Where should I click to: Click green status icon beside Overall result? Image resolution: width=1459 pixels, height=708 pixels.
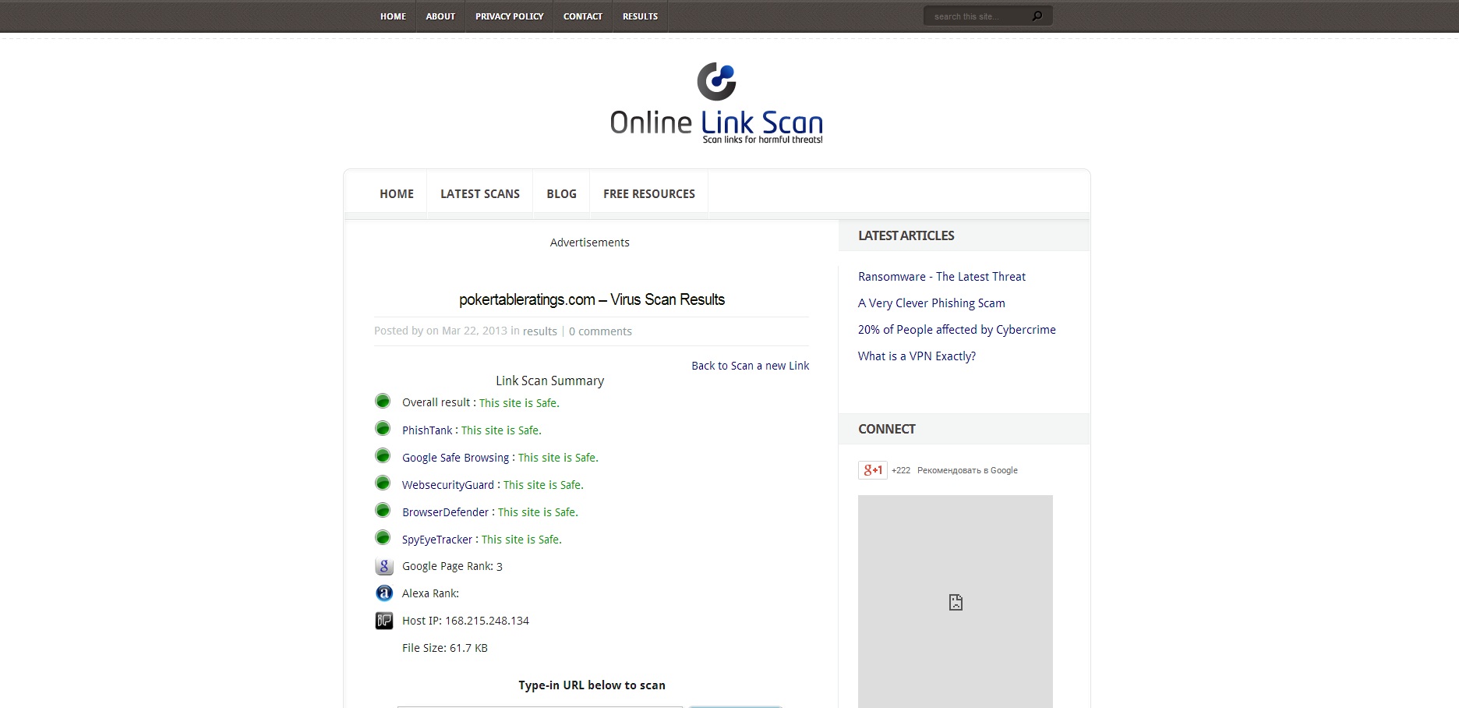(383, 402)
